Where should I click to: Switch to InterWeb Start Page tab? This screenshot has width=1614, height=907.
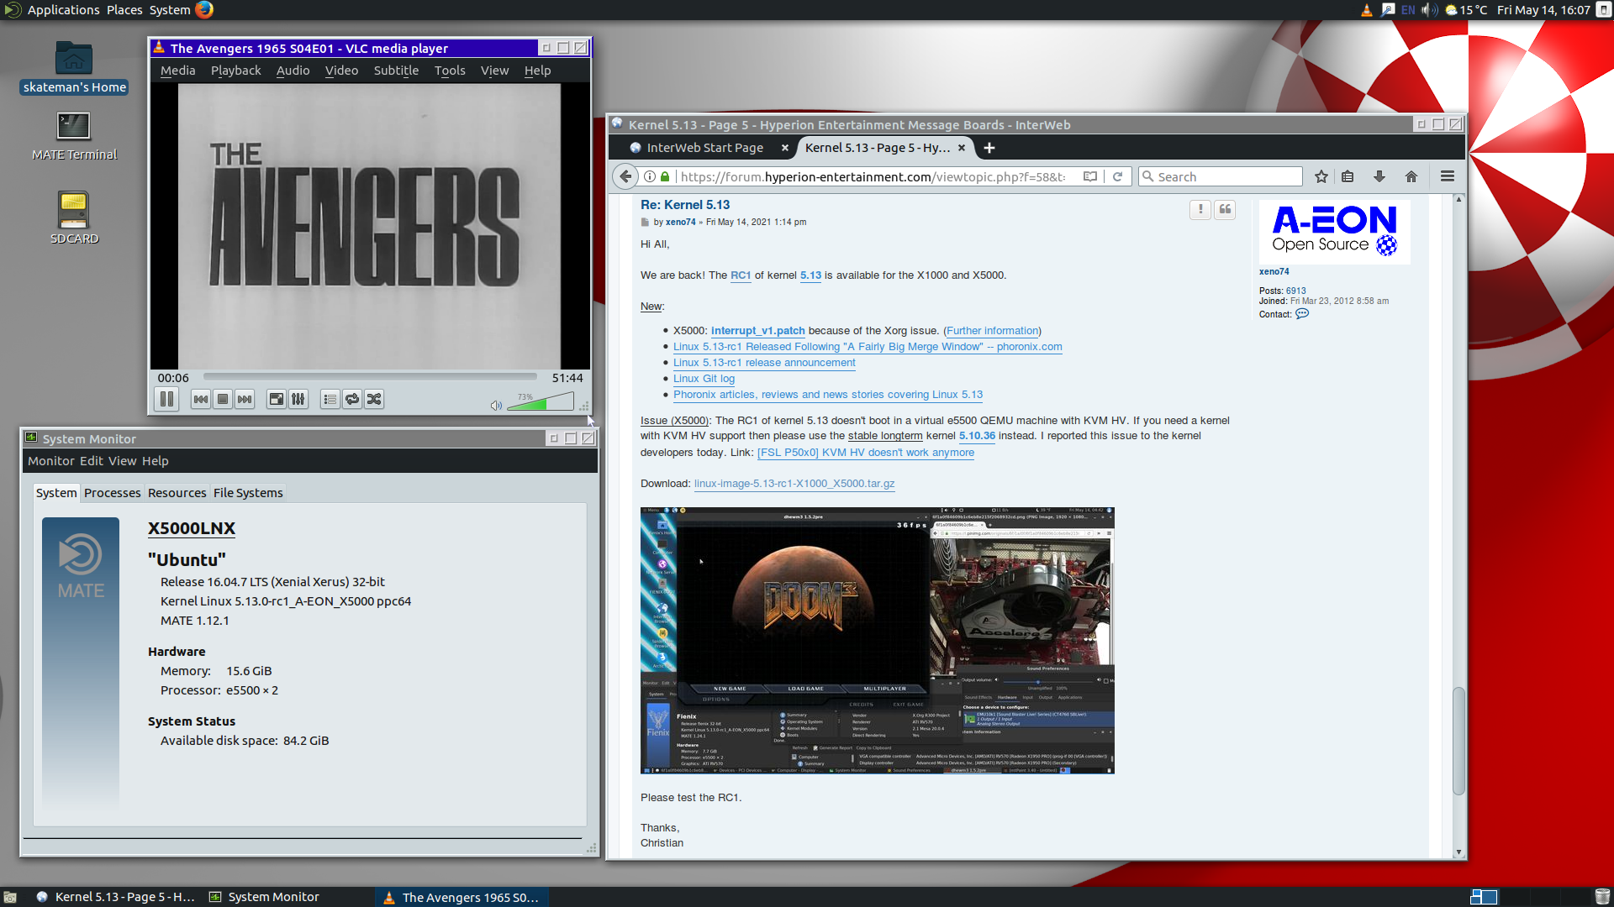(x=704, y=148)
